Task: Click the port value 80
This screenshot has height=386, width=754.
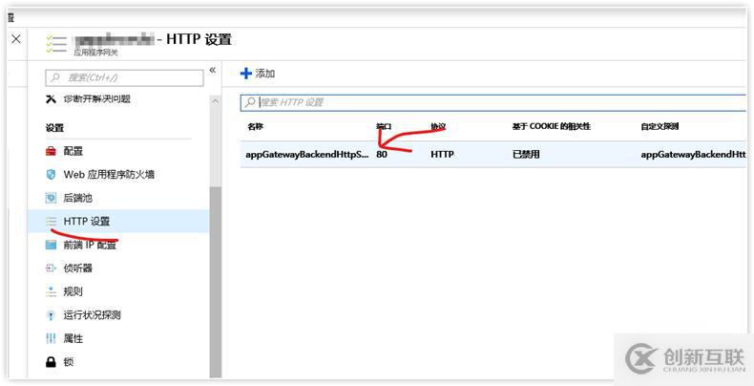Action: pos(382,155)
